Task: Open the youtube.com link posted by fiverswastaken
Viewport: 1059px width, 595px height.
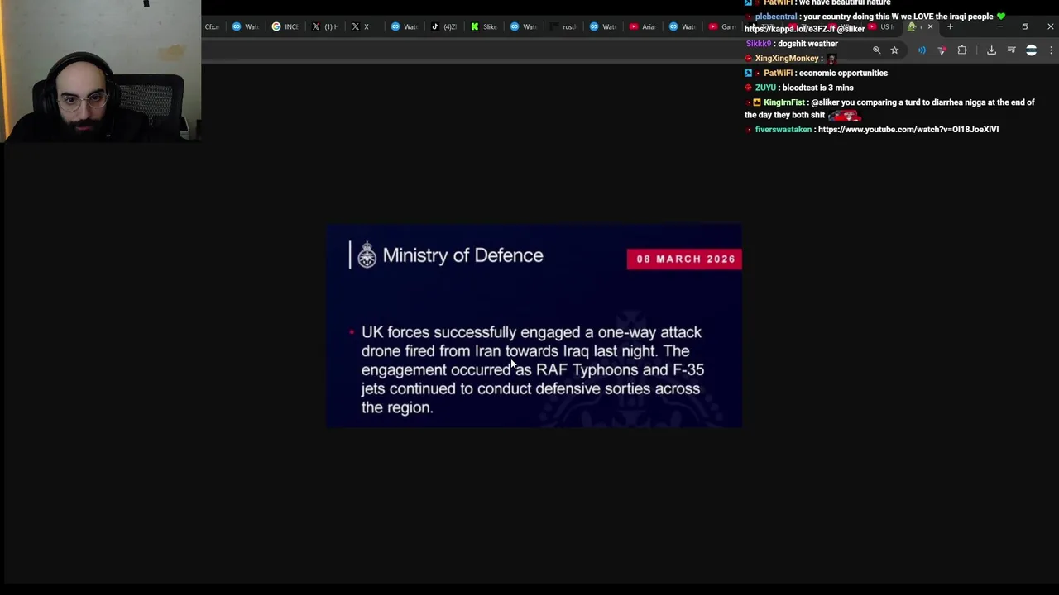Action: point(908,130)
